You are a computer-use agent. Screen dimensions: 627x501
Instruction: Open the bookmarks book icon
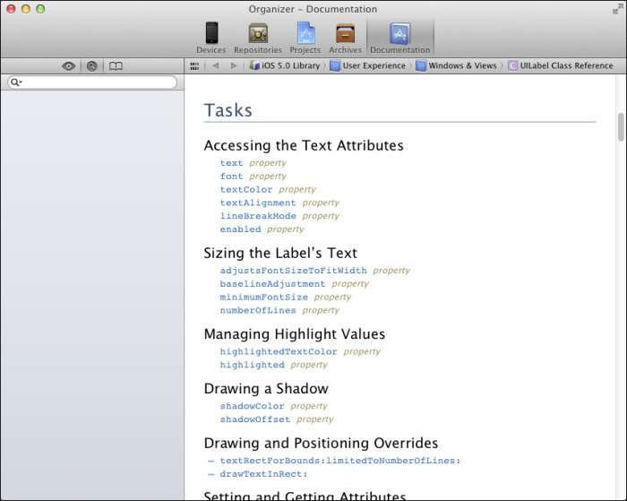[116, 66]
